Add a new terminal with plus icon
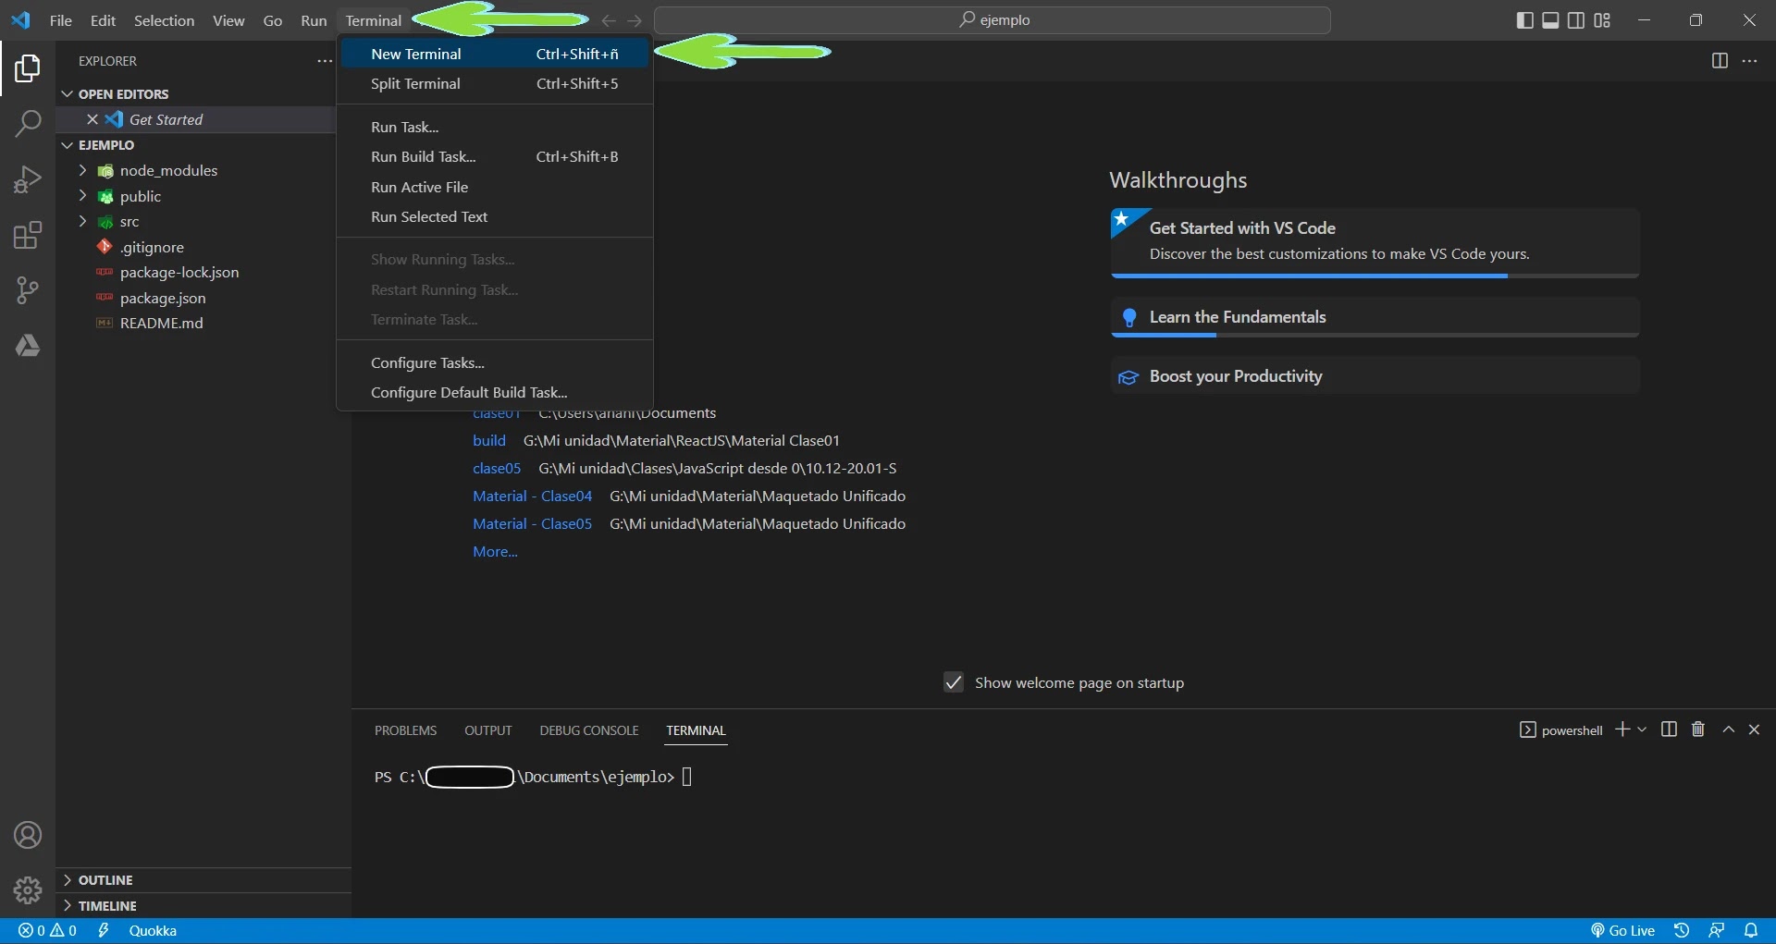The height and width of the screenshot is (944, 1776). 1622,729
